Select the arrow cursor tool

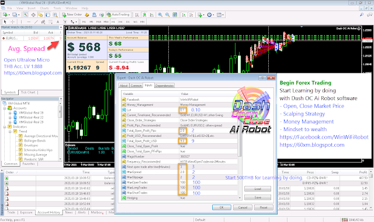(5, 22)
